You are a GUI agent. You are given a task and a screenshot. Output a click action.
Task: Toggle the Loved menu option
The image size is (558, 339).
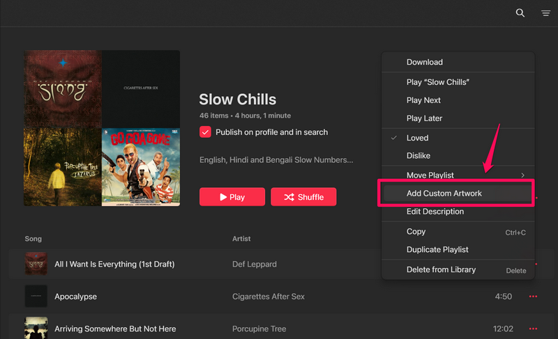[417, 138]
